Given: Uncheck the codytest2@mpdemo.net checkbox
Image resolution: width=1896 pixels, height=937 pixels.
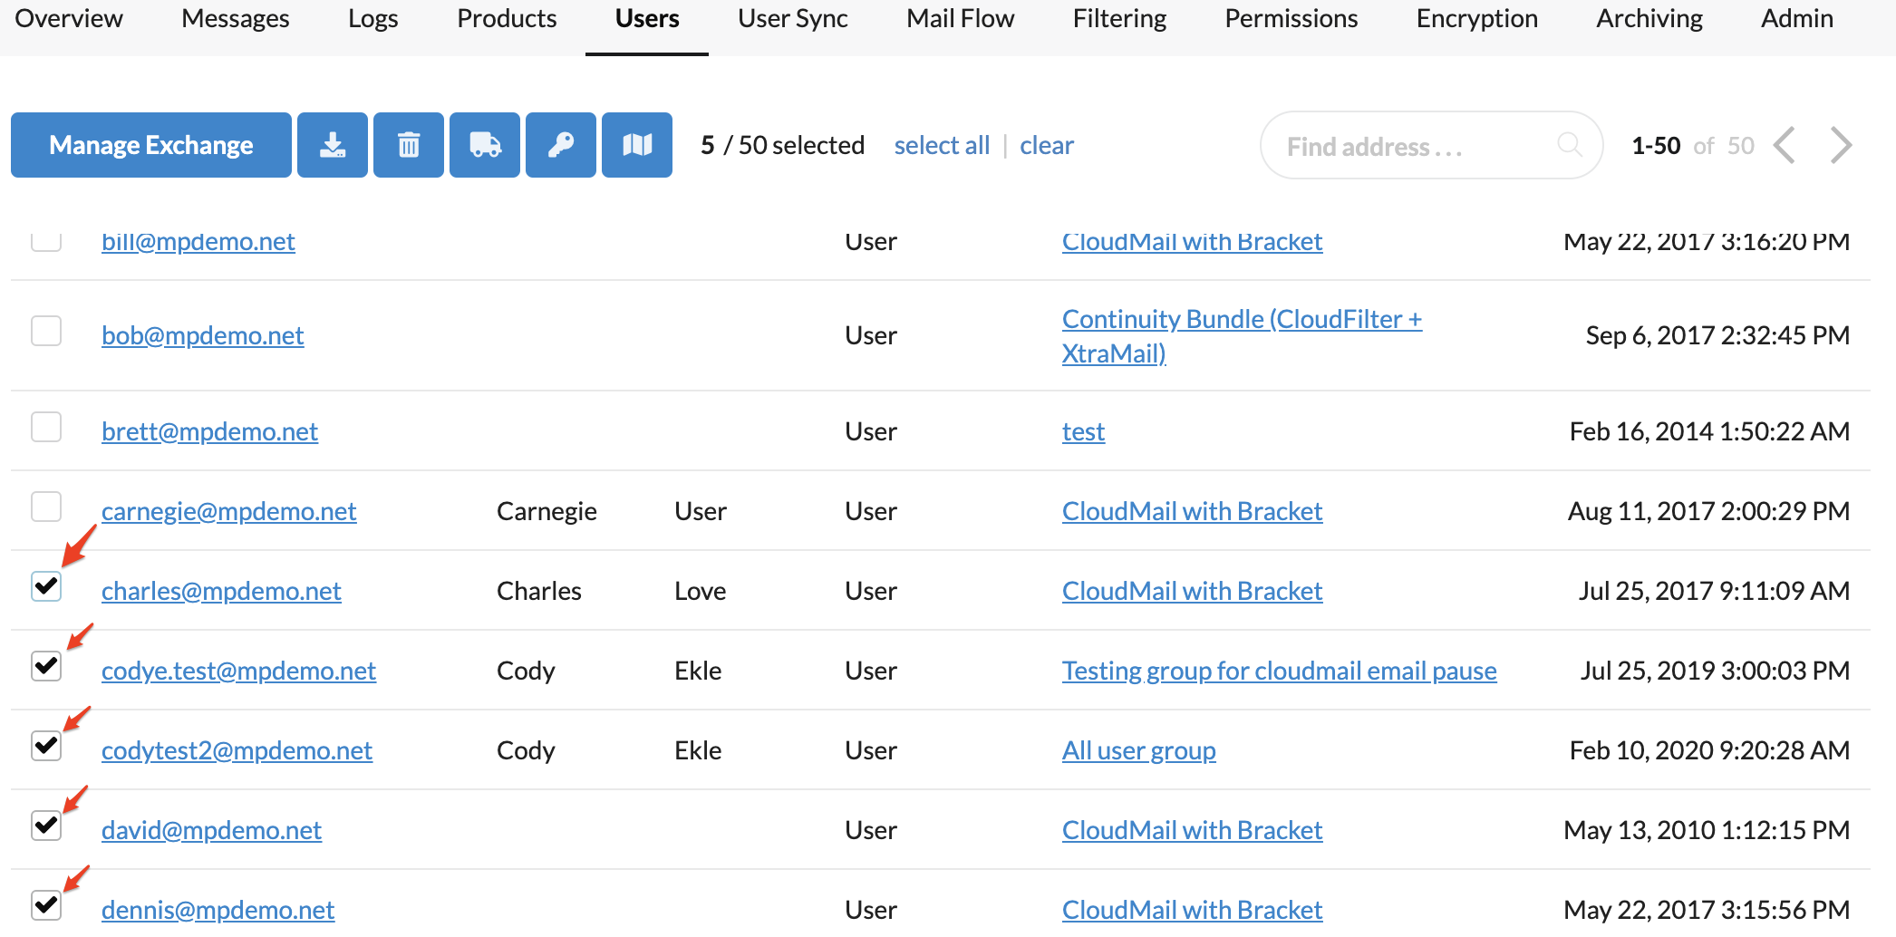Looking at the screenshot, I should pyautogui.click(x=46, y=746).
